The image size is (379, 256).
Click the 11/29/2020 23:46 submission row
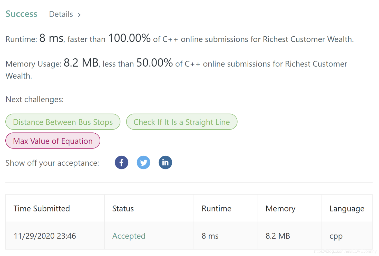coord(45,236)
